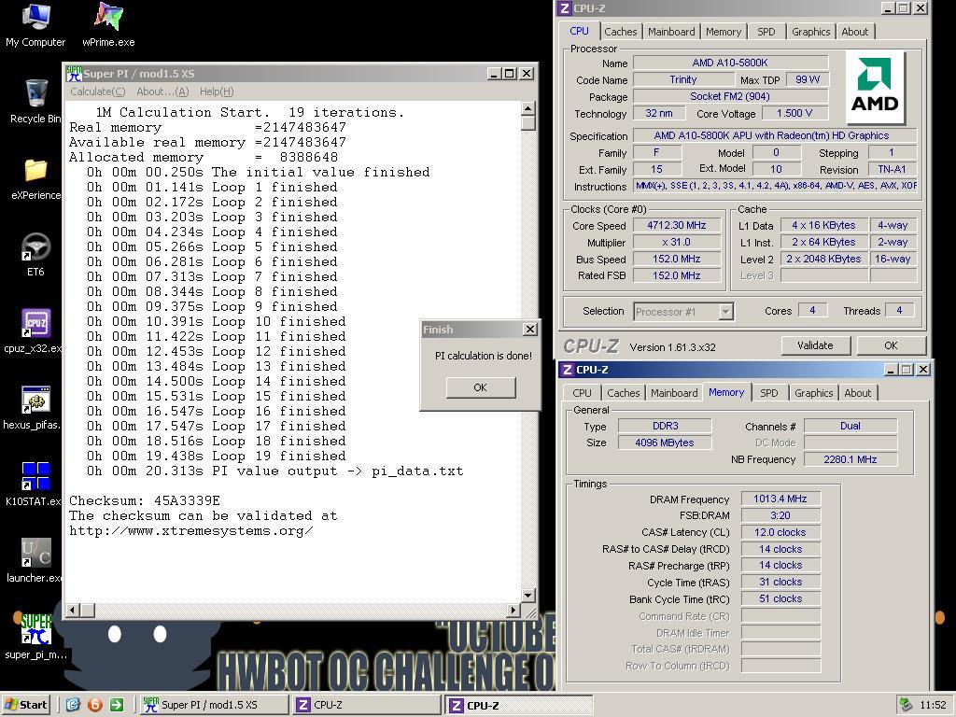
Task: Click Validate button in CPU-Z
Action: click(x=815, y=345)
